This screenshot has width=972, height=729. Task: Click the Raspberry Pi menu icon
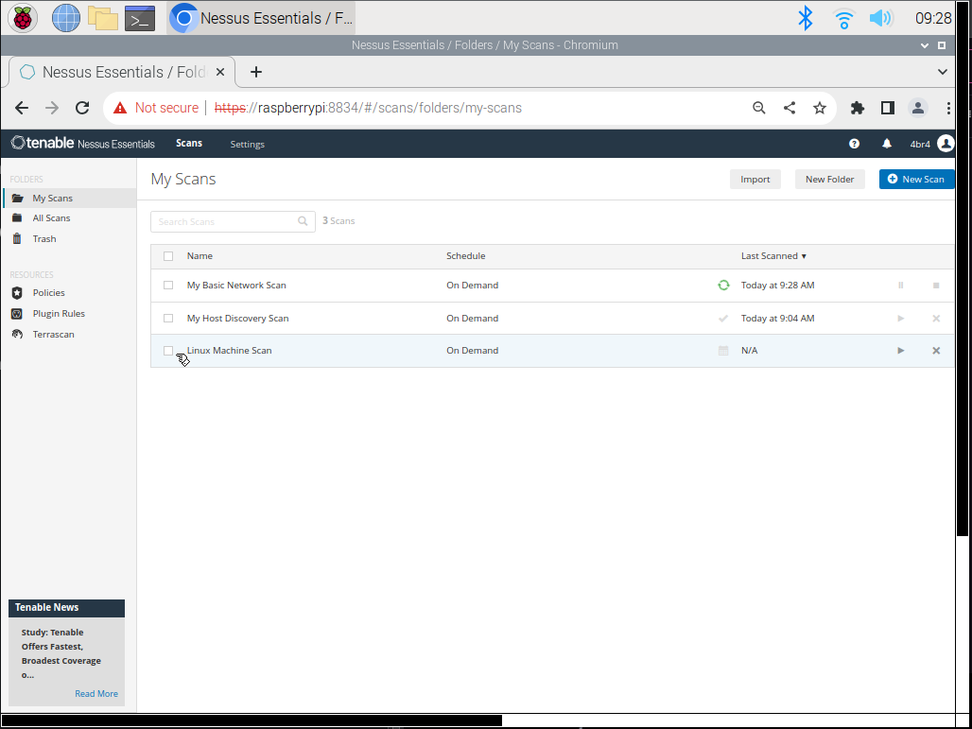23,18
